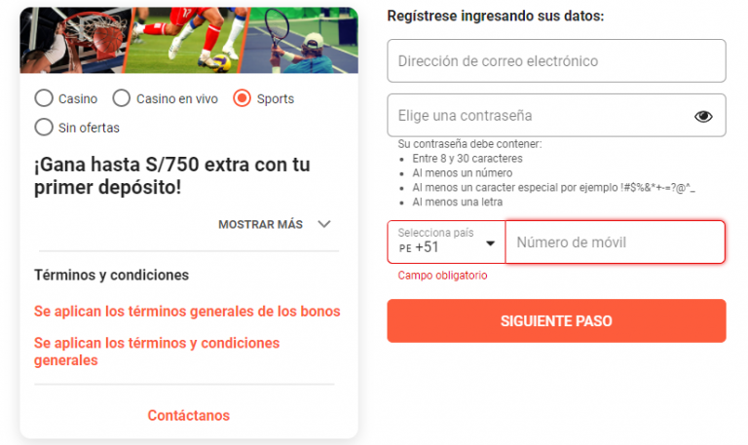Open términos y condiciones generales link

pyautogui.click(x=157, y=352)
